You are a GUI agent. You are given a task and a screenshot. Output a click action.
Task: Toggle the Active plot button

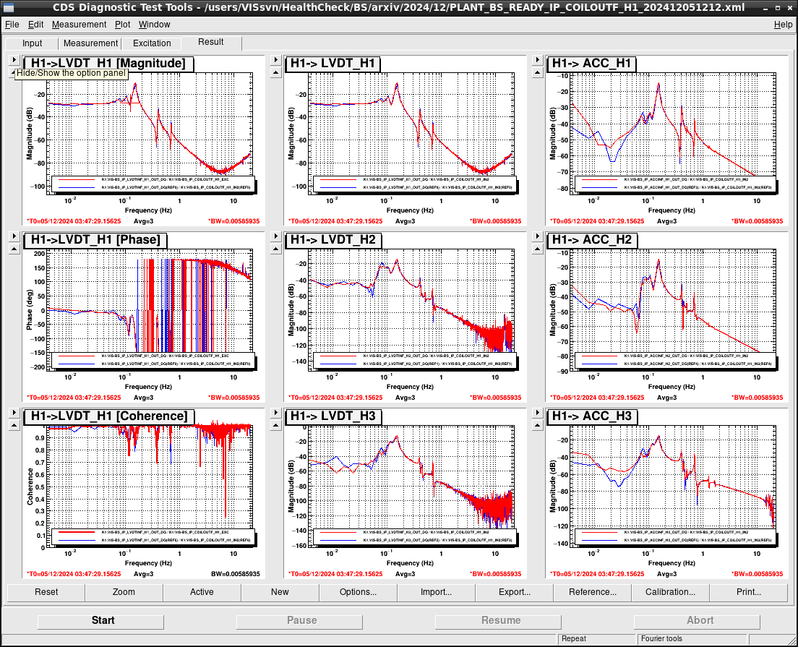coord(202,592)
